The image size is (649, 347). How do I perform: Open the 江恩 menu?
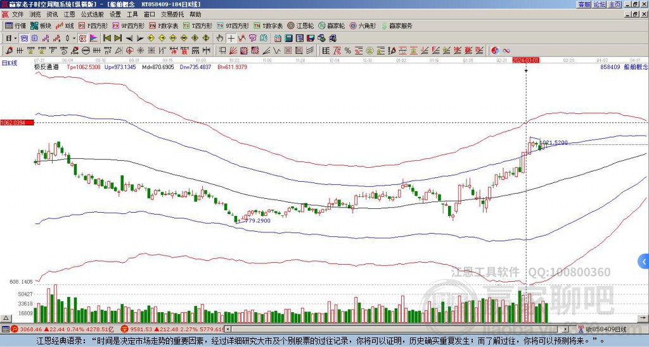(69, 15)
